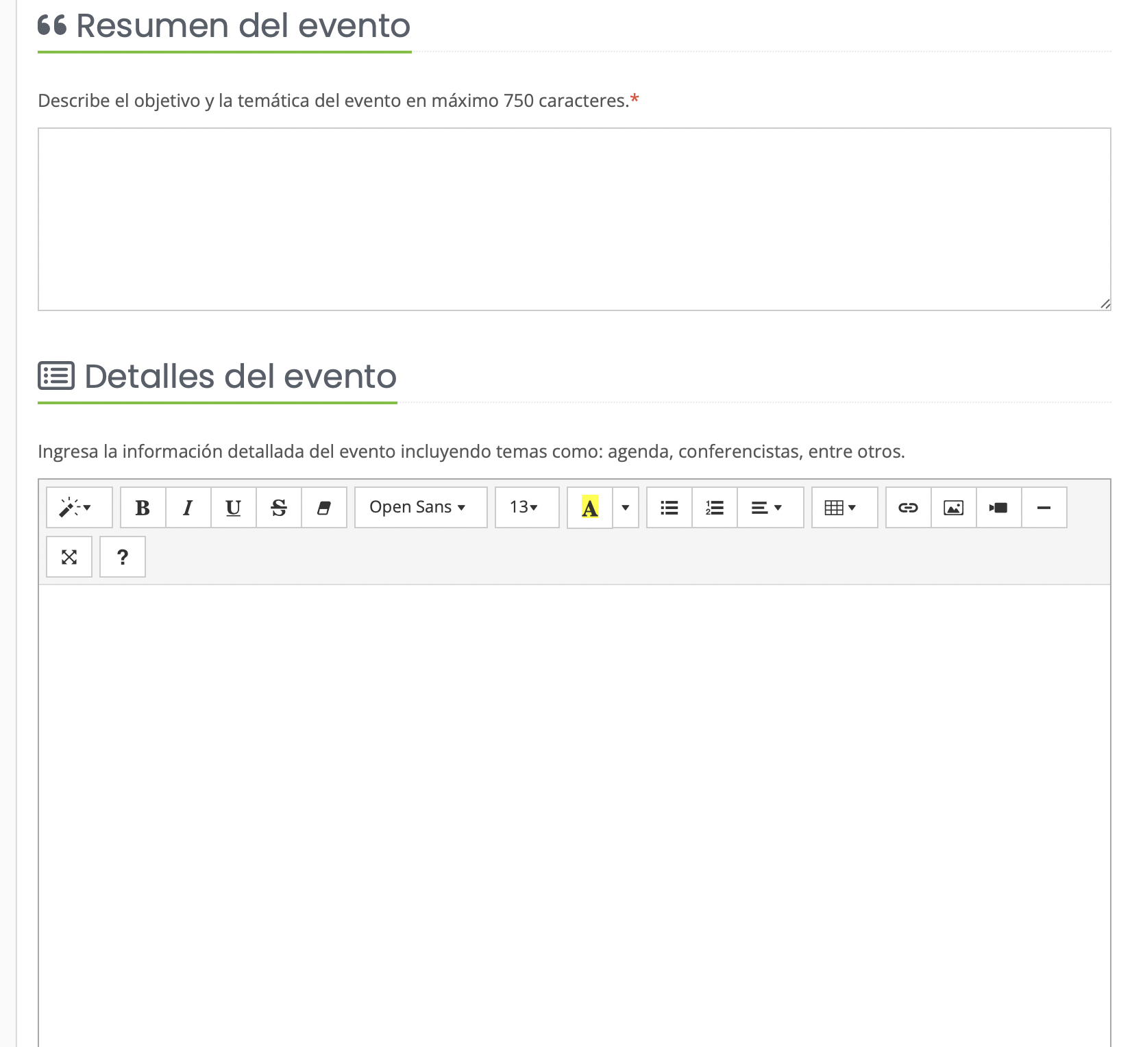Open the magic wand style dropdown
1132x1047 pixels.
[x=79, y=508]
